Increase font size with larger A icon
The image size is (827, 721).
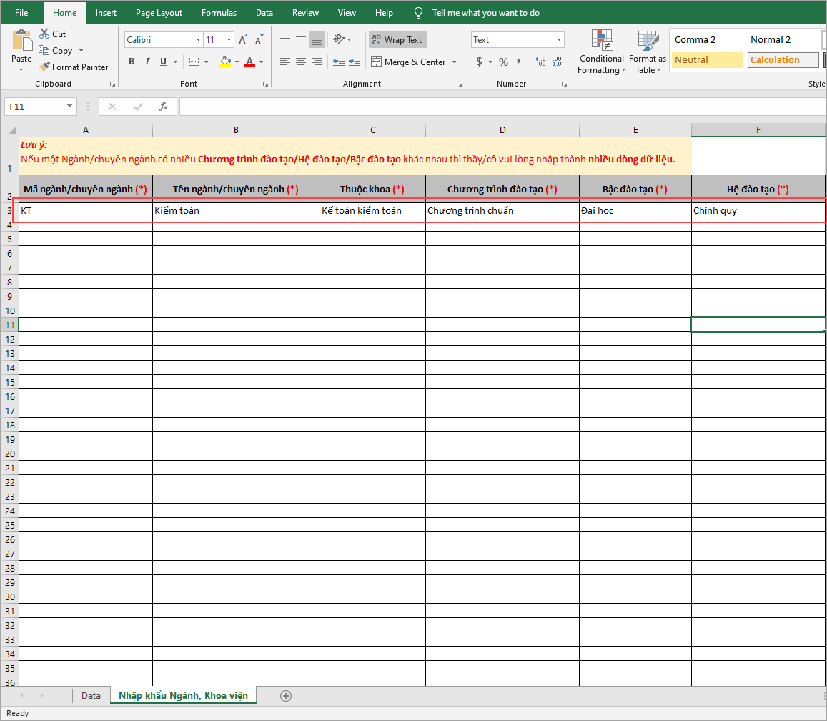(242, 39)
